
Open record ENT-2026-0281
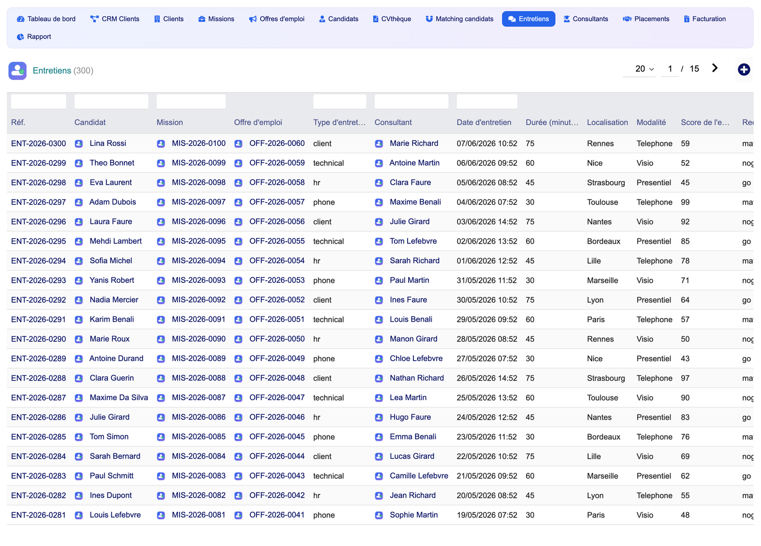(38, 515)
